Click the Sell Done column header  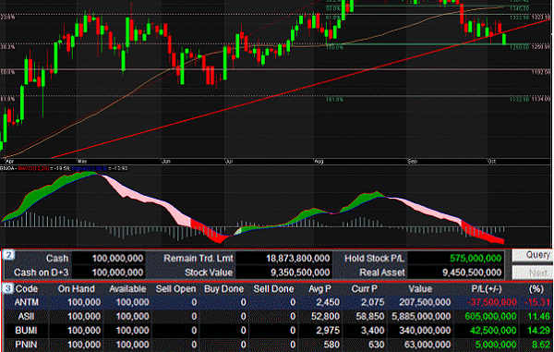tap(273, 289)
